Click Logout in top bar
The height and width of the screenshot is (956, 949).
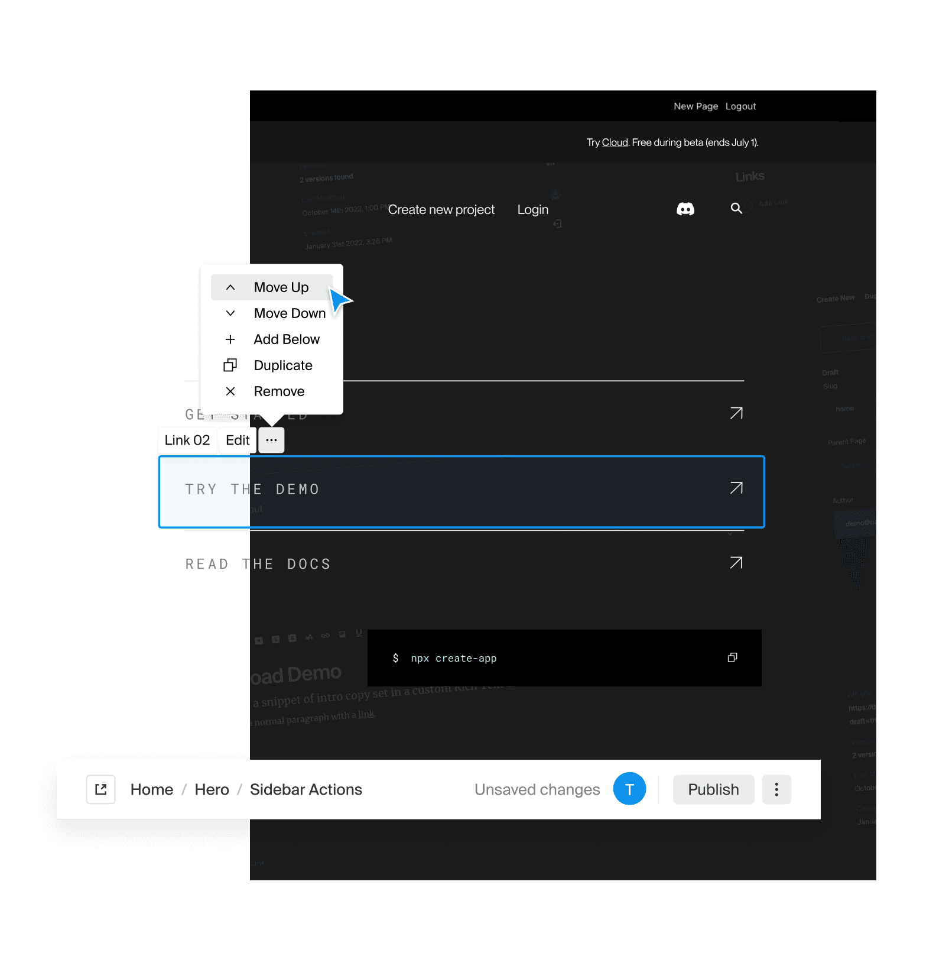click(741, 106)
